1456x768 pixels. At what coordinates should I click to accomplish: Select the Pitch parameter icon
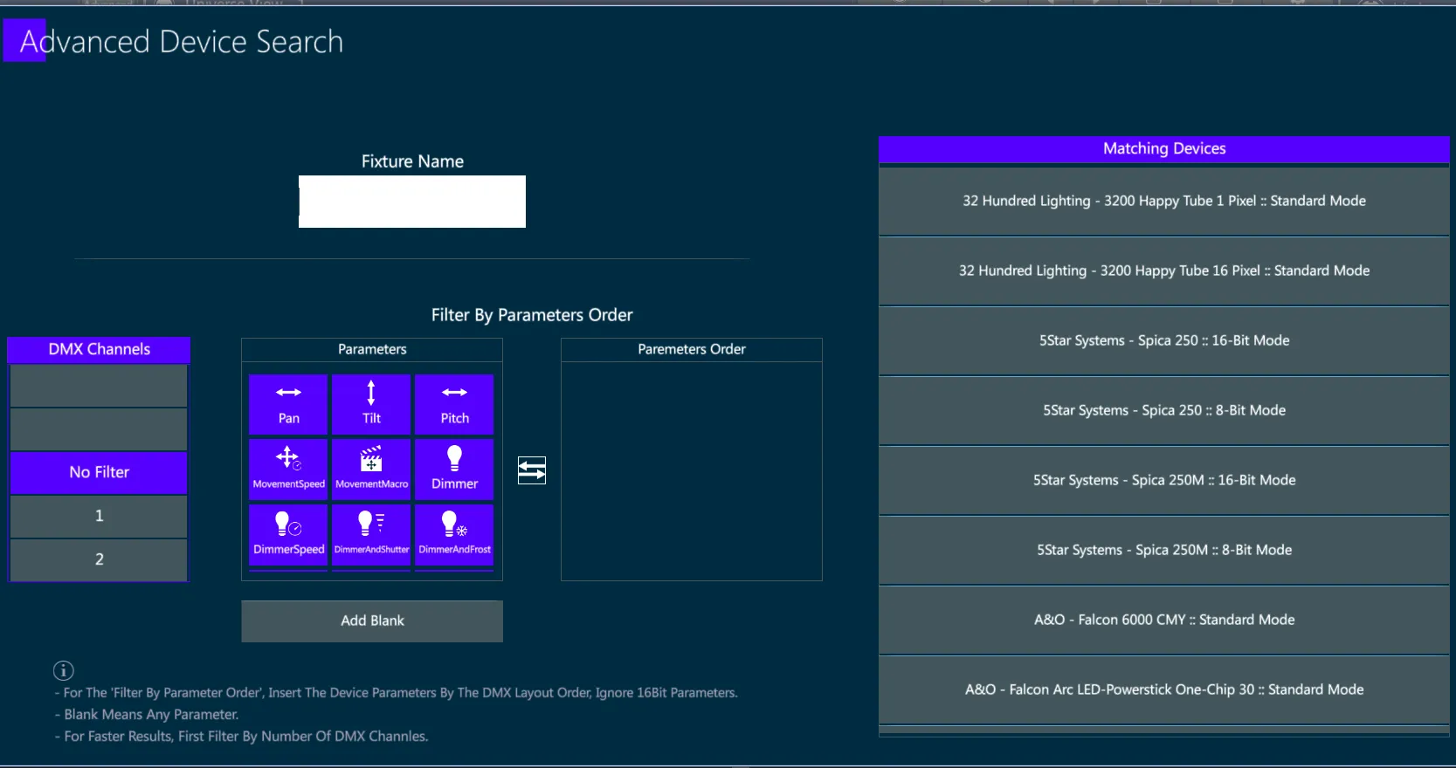point(454,404)
